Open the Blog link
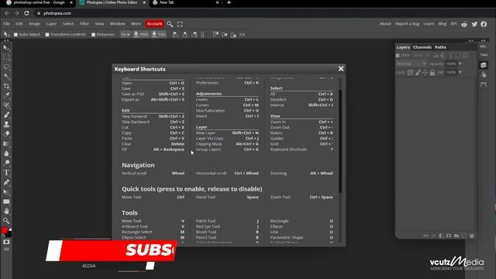 [x=443, y=24]
